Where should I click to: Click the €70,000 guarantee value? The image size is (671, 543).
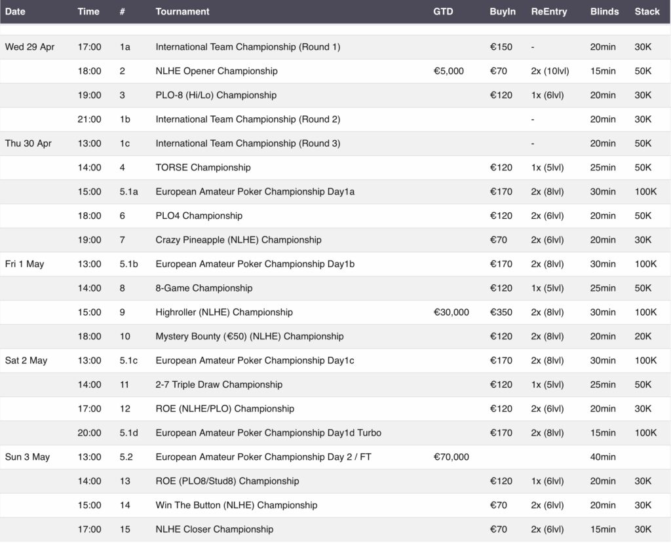tap(450, 457)
